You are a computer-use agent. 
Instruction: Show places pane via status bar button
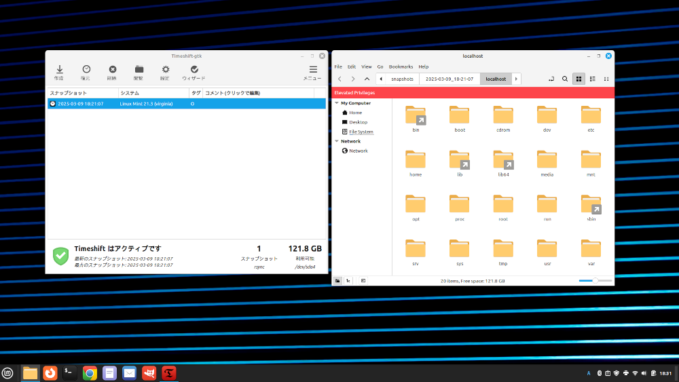337,281
